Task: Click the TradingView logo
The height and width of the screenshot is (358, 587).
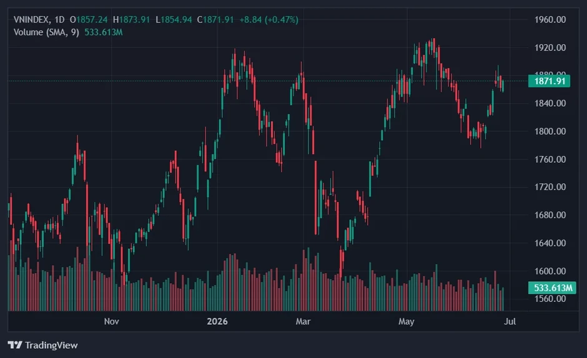Action: click(x=42, y=345)
